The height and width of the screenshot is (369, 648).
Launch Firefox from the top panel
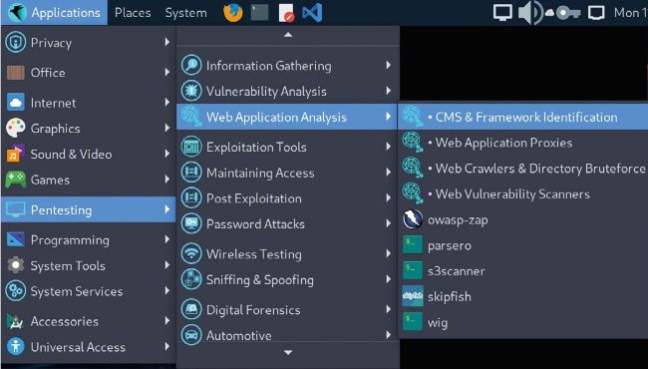233,12
